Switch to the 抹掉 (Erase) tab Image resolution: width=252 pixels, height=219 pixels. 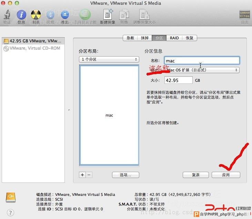(x=145, y=38)
